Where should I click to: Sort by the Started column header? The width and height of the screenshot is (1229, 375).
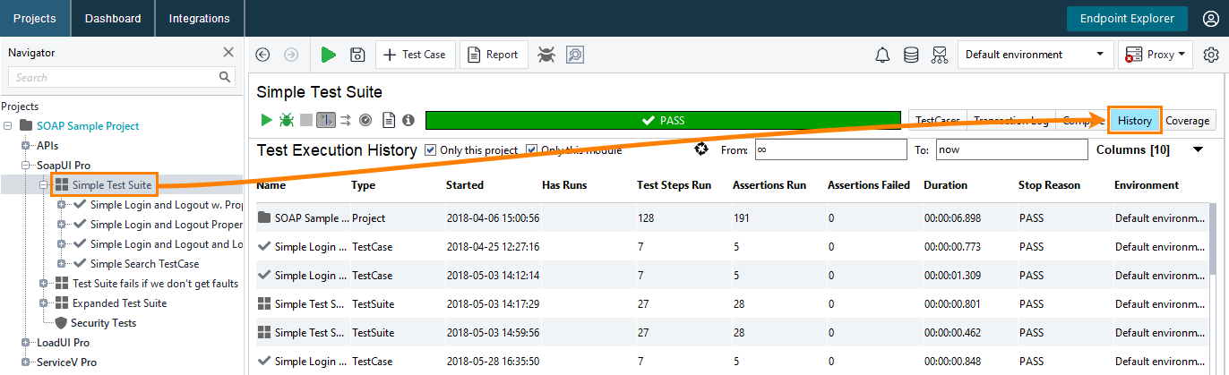(x=465, y=185)
